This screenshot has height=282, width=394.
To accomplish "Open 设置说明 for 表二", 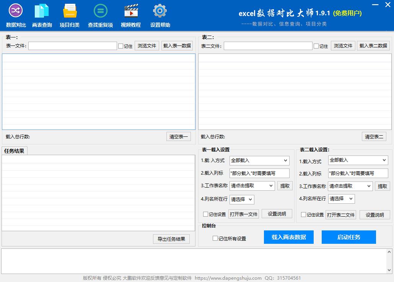I will point(374,215).
